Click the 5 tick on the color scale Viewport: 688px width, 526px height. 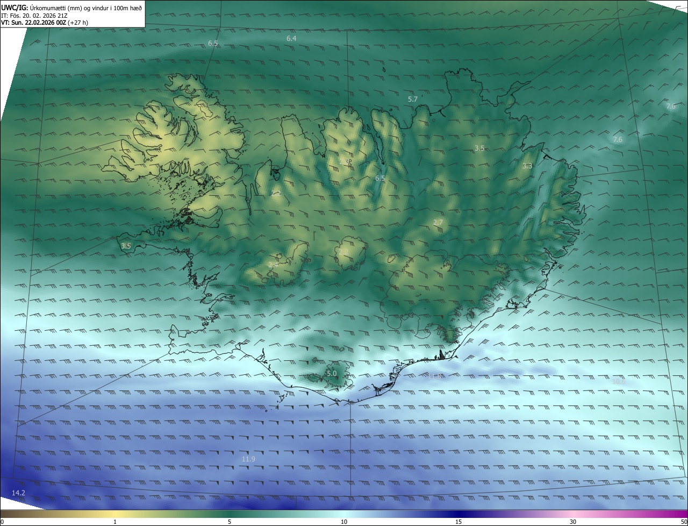230,522
